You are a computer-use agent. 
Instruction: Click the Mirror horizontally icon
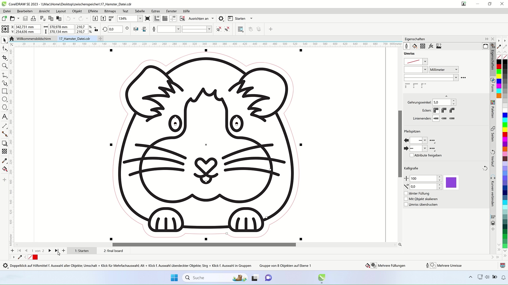[136, 29]
